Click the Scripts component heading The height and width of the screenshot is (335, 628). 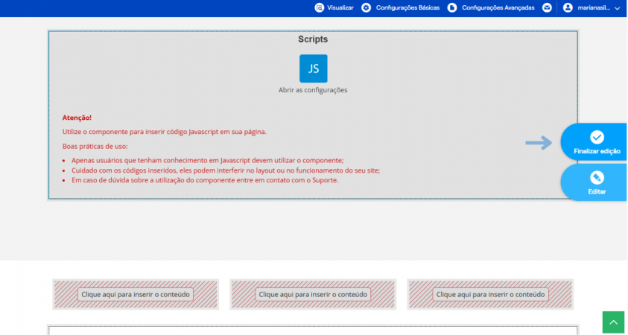click(x=313, y=39)
